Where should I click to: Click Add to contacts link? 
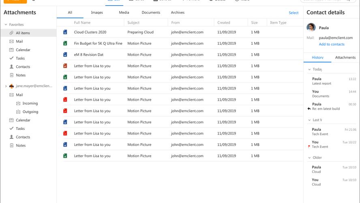coord(332,44)
